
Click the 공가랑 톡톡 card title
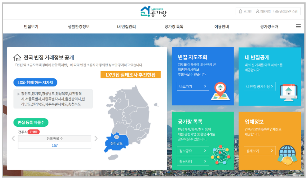tap(190, 122)
